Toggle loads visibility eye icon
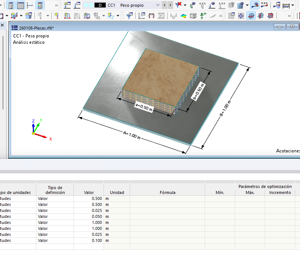Viewport: 300px width, 261px height. (212, 5)
